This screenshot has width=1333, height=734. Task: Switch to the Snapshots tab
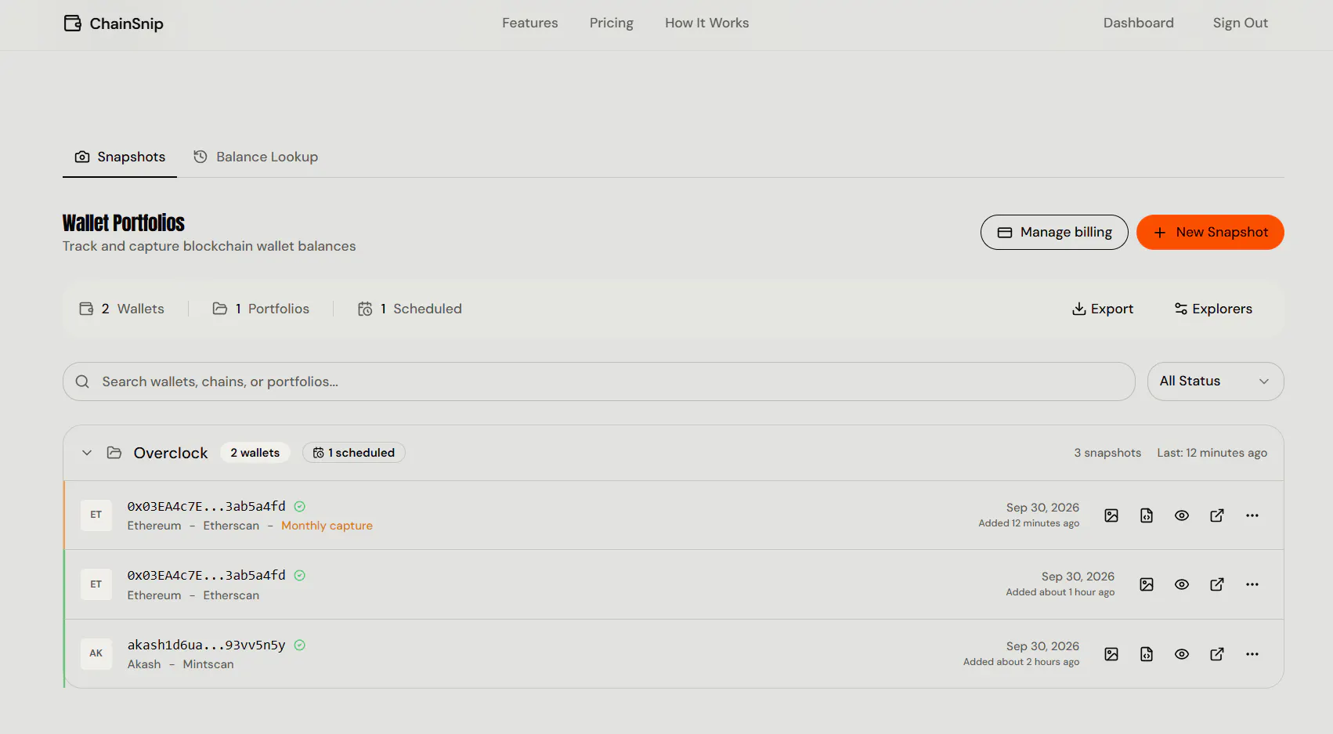(120, 157)
